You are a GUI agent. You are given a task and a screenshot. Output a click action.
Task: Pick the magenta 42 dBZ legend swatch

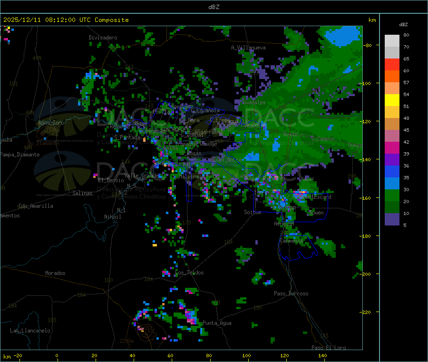(x=392, y=147)
